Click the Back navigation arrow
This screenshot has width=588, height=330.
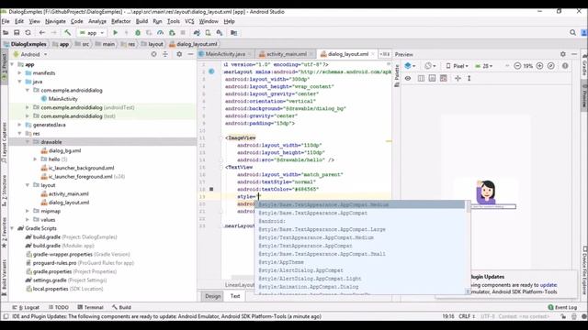[42, 33]
